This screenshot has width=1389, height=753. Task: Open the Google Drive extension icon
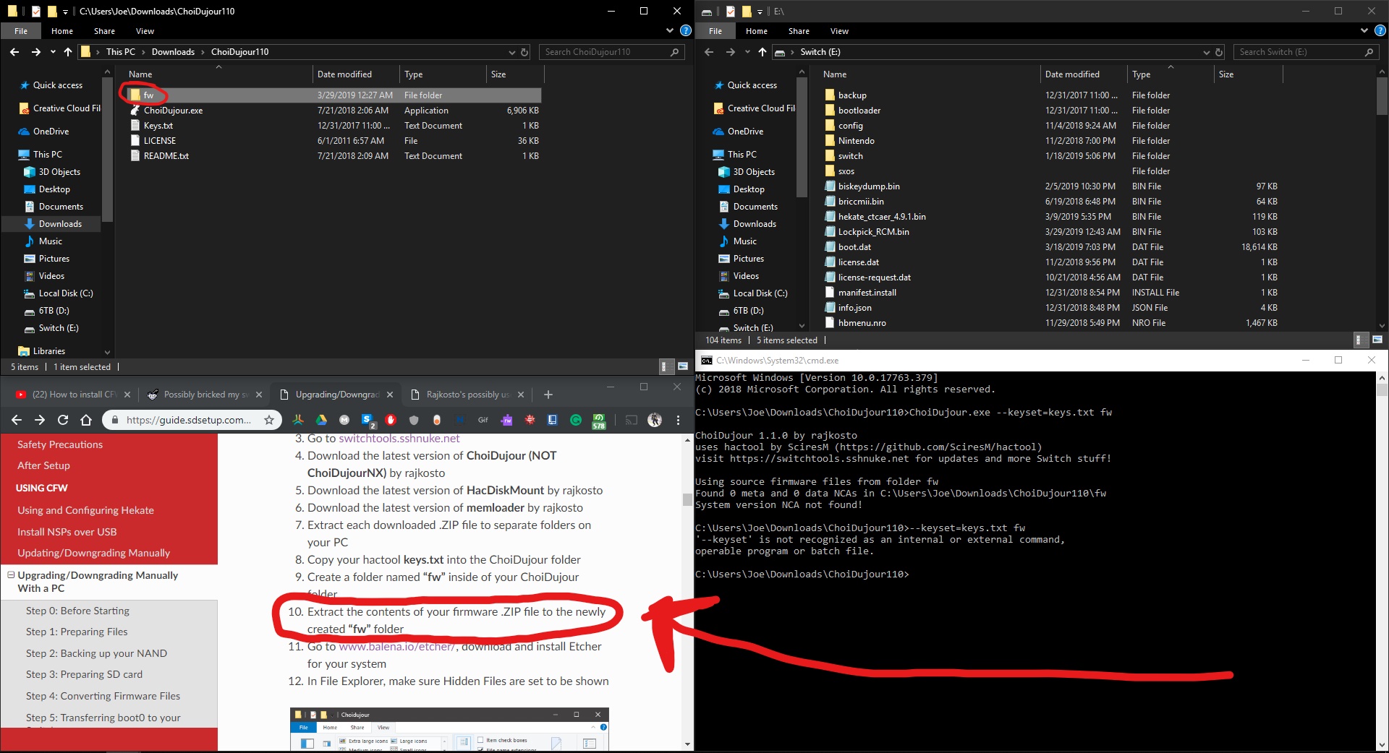coord(321,420)
